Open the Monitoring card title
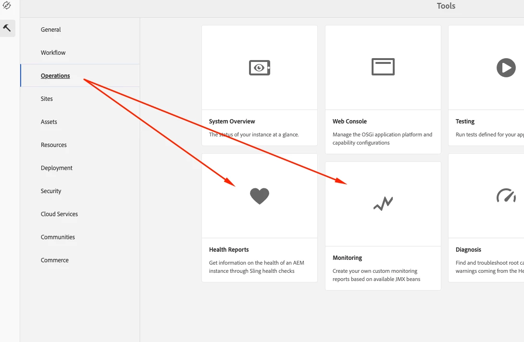Image resolution: width=524 pixels, height=342 pixels. click(x=347, y=257)
